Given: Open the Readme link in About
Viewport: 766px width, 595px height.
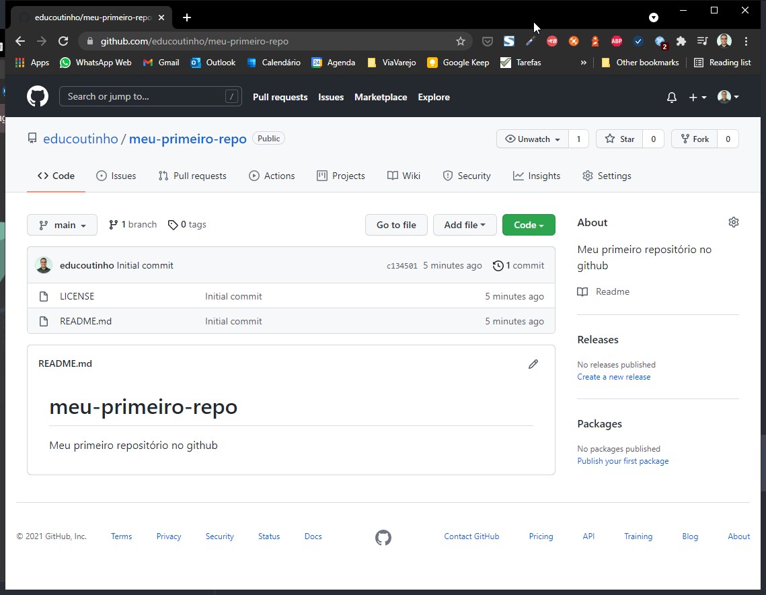Looking at the screenshot, I should click(603, 292).
